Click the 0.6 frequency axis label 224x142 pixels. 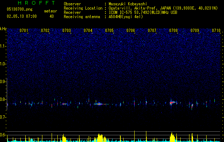pos(3,135)
